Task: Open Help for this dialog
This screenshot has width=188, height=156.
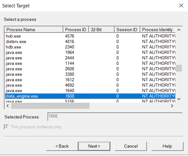Action: coord(167,146)
